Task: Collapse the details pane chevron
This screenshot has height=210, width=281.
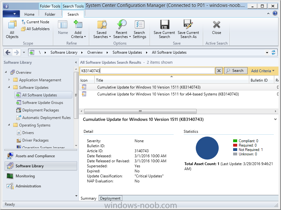Action: [x=275, y=119]
